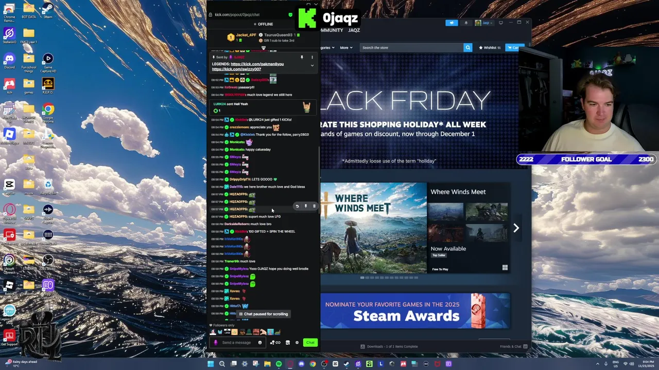Open the kick.com/swizzy007 link
The height and width of the screenshot is (370, 659).
236,69
